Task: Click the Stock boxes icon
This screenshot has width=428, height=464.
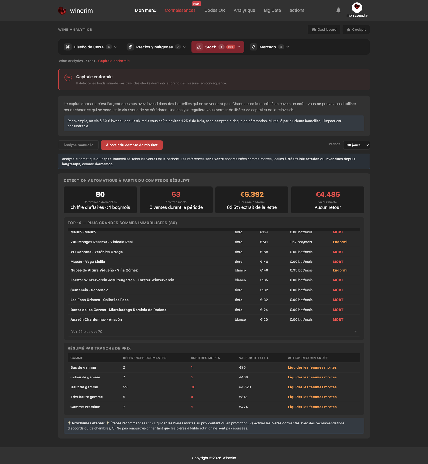Action: [199, 47]
